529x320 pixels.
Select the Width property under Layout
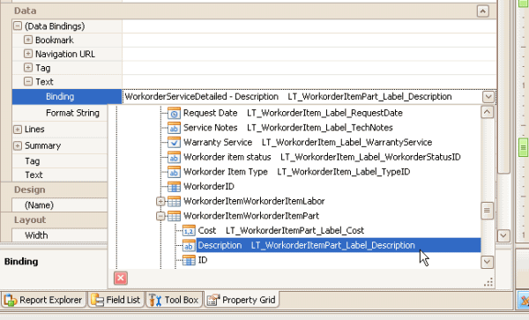tap(60, 235)
